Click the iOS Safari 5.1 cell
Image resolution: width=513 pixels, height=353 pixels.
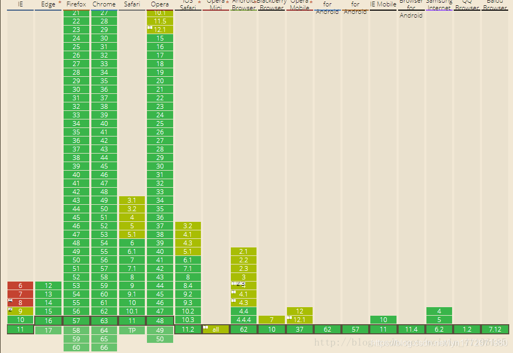coord(188,252)
